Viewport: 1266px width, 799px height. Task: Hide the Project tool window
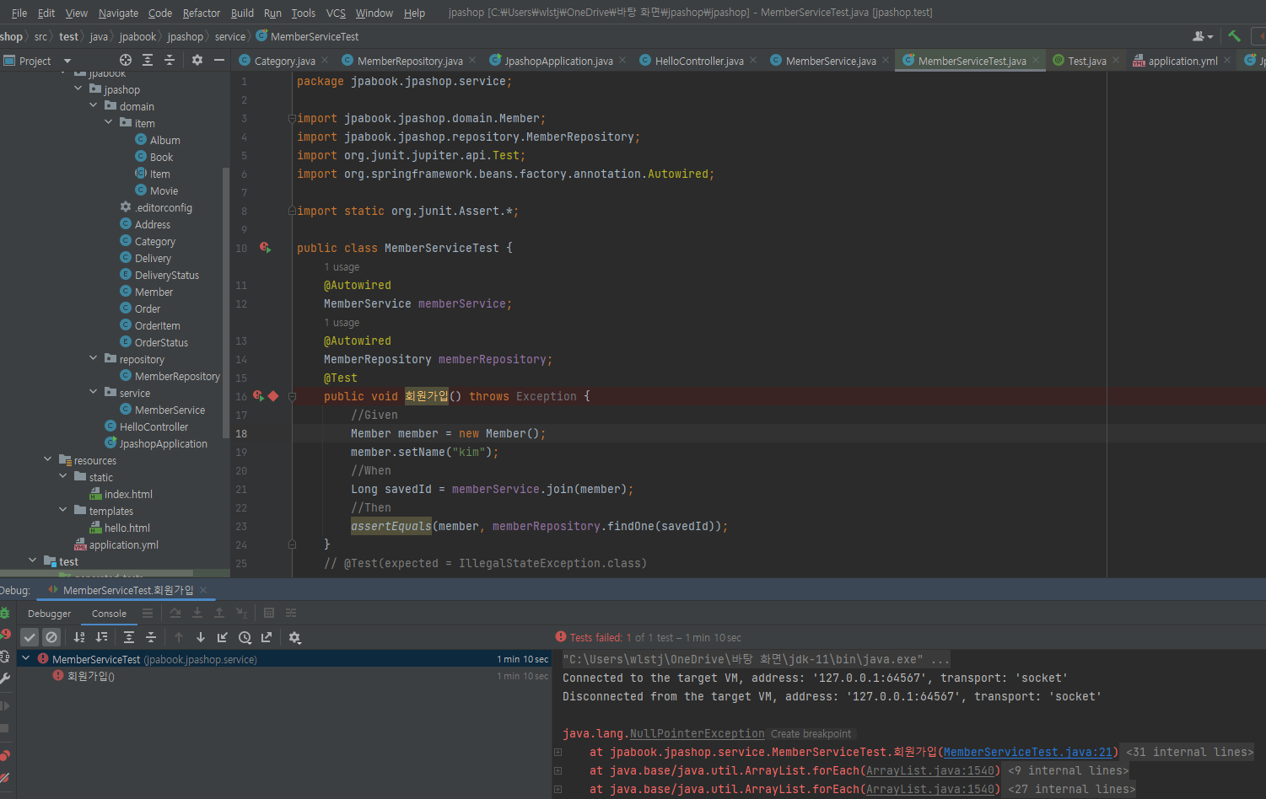coord(219,60)
